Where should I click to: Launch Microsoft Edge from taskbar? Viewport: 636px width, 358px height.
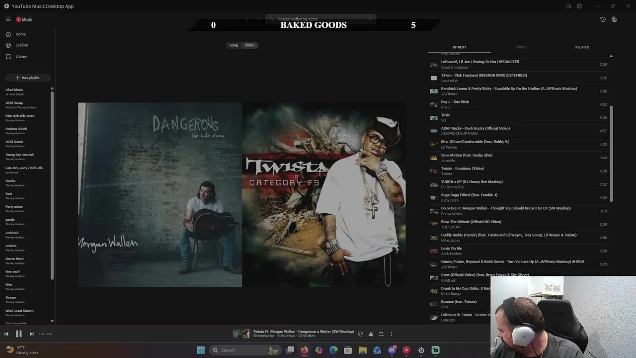pos(333,350)
